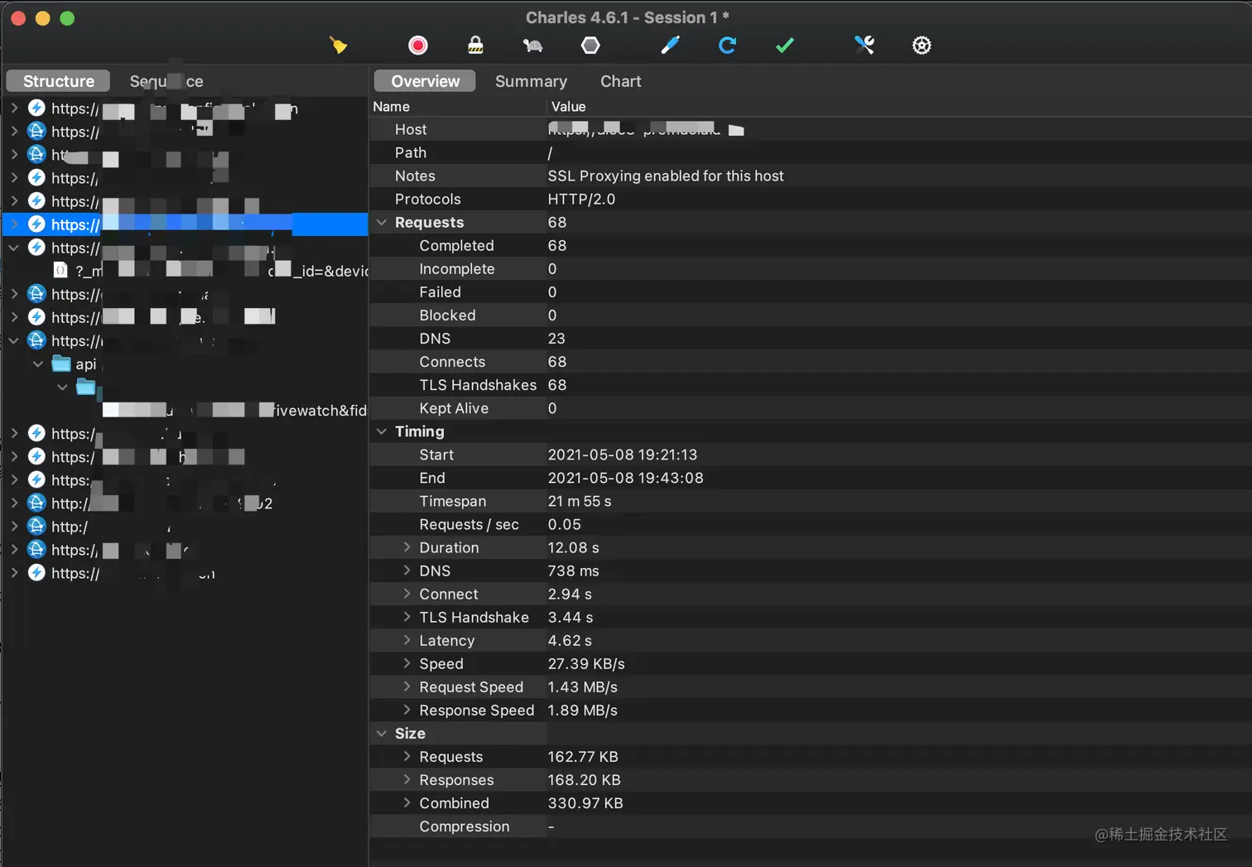
Task: Select the Response Speed value 1.89 MB/s
Action: tap(583, 710)
